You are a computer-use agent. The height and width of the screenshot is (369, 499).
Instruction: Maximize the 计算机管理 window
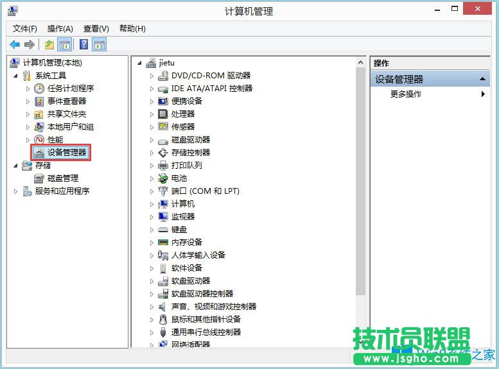pyautogui.click(x=455, y=9)
